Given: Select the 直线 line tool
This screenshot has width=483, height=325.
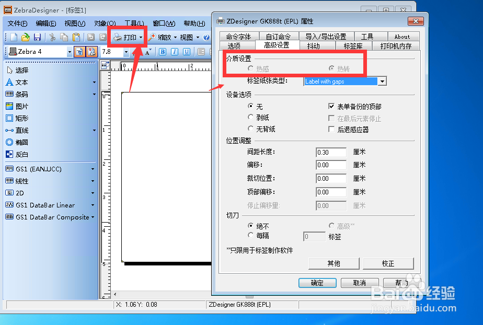Looking at the screenshot, I should (x=17, y=130).
